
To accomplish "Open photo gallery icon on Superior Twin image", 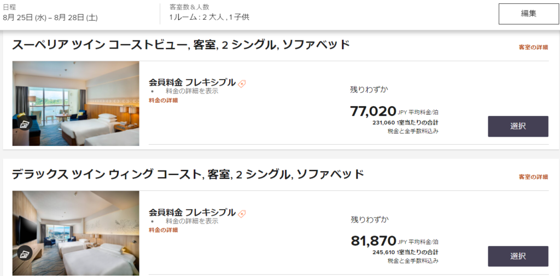I will click(25, 123).
